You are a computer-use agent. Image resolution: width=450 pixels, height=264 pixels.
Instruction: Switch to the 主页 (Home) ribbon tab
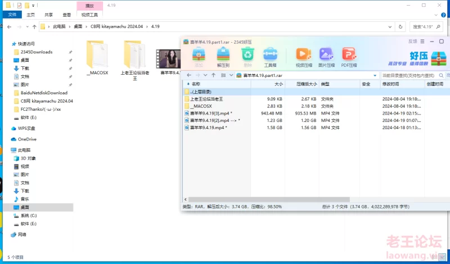point(30,15)
